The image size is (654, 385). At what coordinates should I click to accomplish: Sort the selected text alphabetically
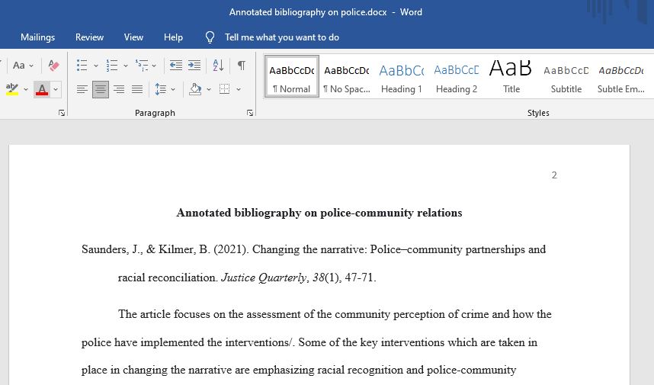tap(218, 66)
